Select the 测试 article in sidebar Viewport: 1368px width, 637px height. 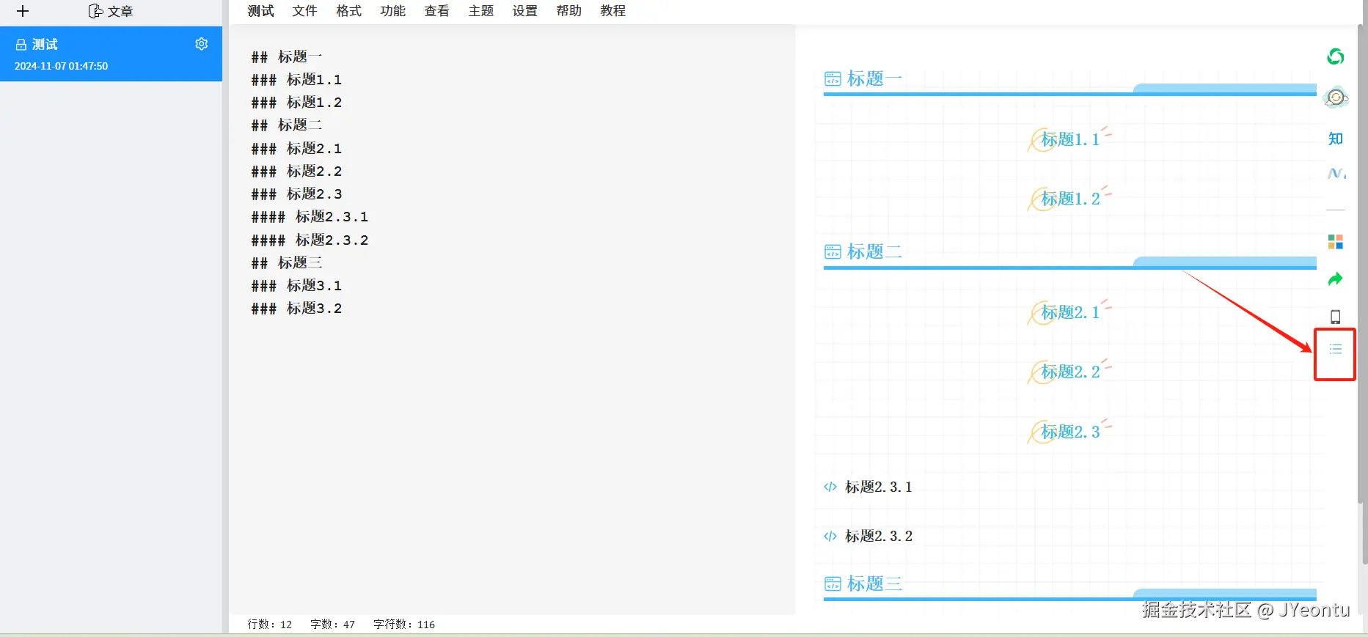tap(111, 54)
